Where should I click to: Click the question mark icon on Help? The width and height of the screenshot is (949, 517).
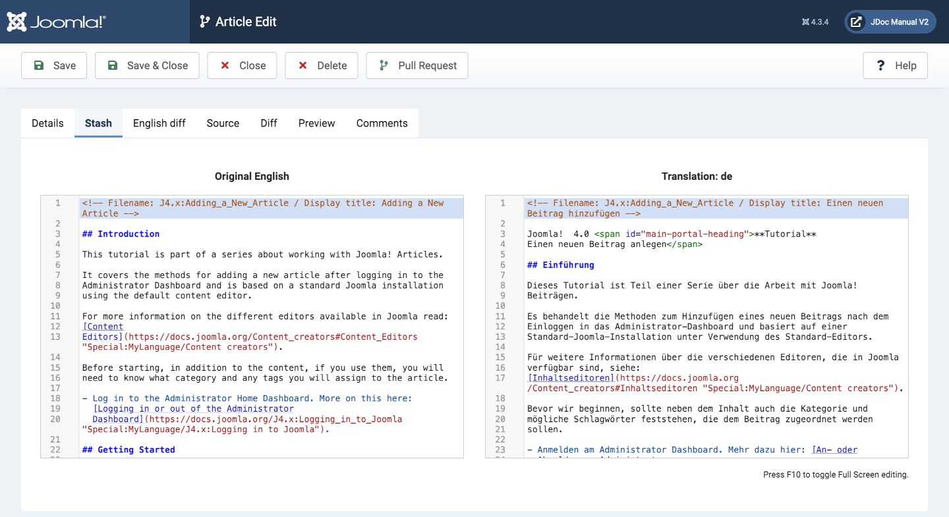[880, 66]
